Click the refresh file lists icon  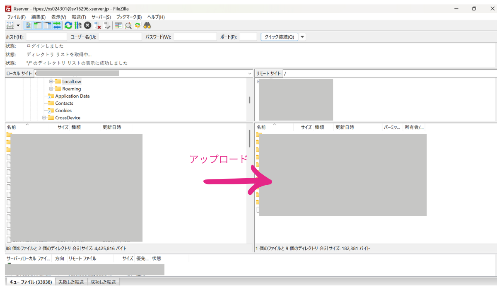pos(68,26)
